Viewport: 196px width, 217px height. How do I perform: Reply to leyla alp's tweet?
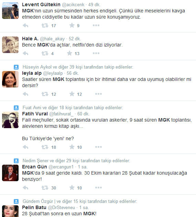(25, 94)
